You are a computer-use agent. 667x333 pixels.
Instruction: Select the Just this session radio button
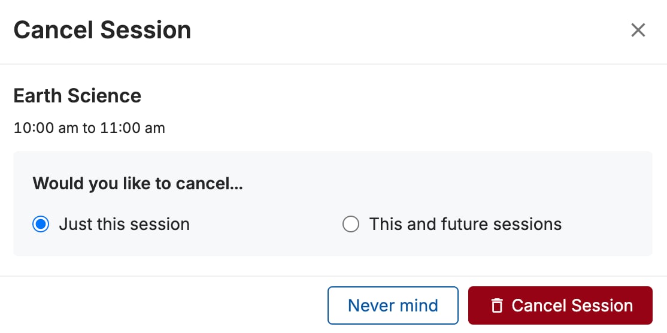pos(41,224)
